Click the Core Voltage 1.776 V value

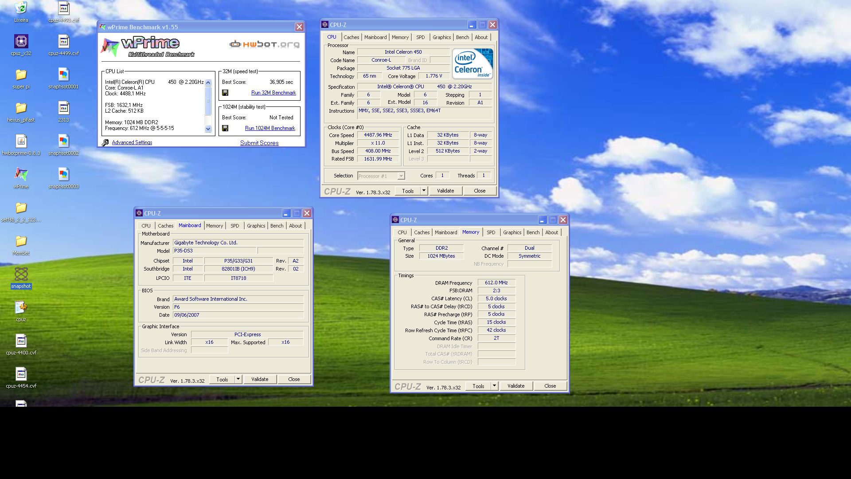point(434,76)
